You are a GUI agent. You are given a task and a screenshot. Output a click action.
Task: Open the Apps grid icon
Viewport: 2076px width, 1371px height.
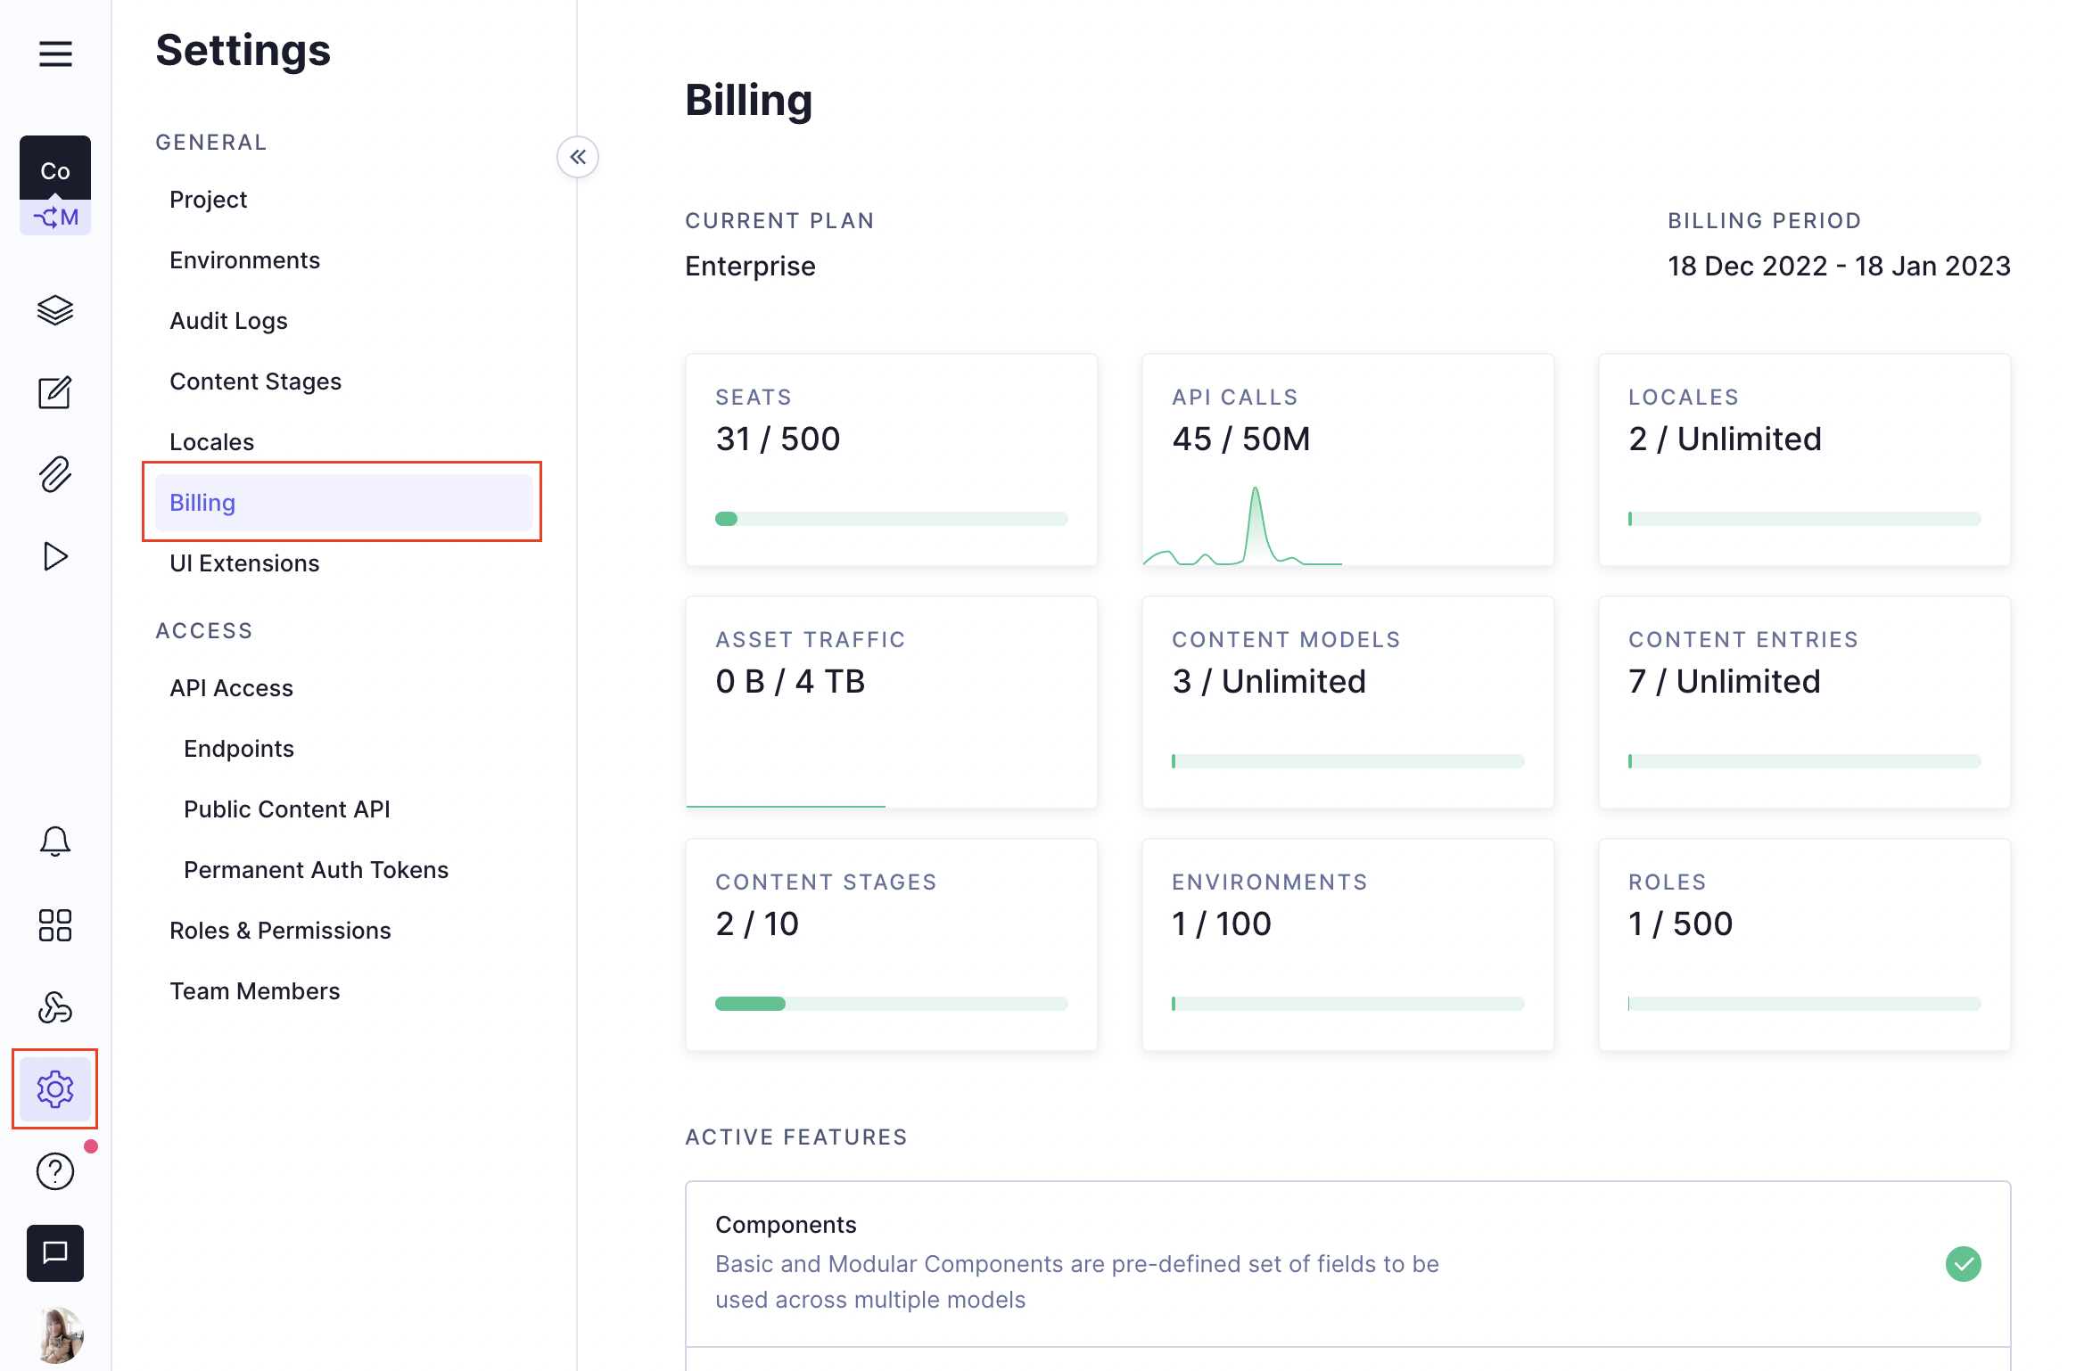[55, 925]
